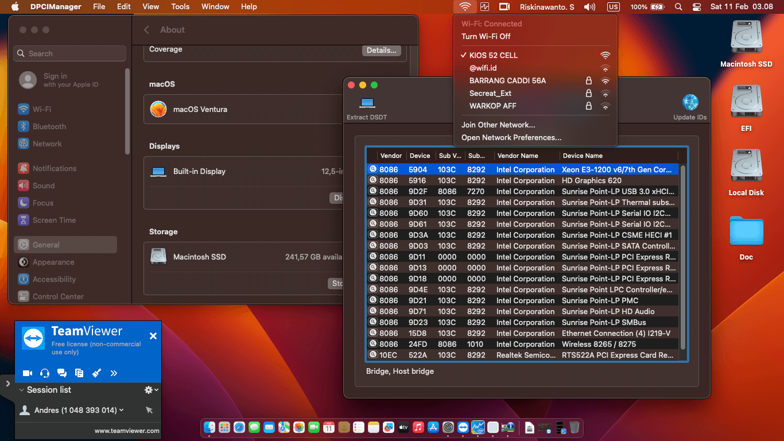The width and height of the screenshot is (784, 441).
Task: Click Open Network Preferences...
Action: point(511,137)
